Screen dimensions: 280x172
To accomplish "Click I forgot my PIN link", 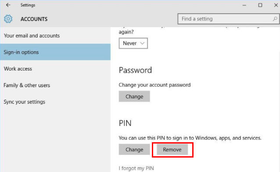I will tap(136, 168).
